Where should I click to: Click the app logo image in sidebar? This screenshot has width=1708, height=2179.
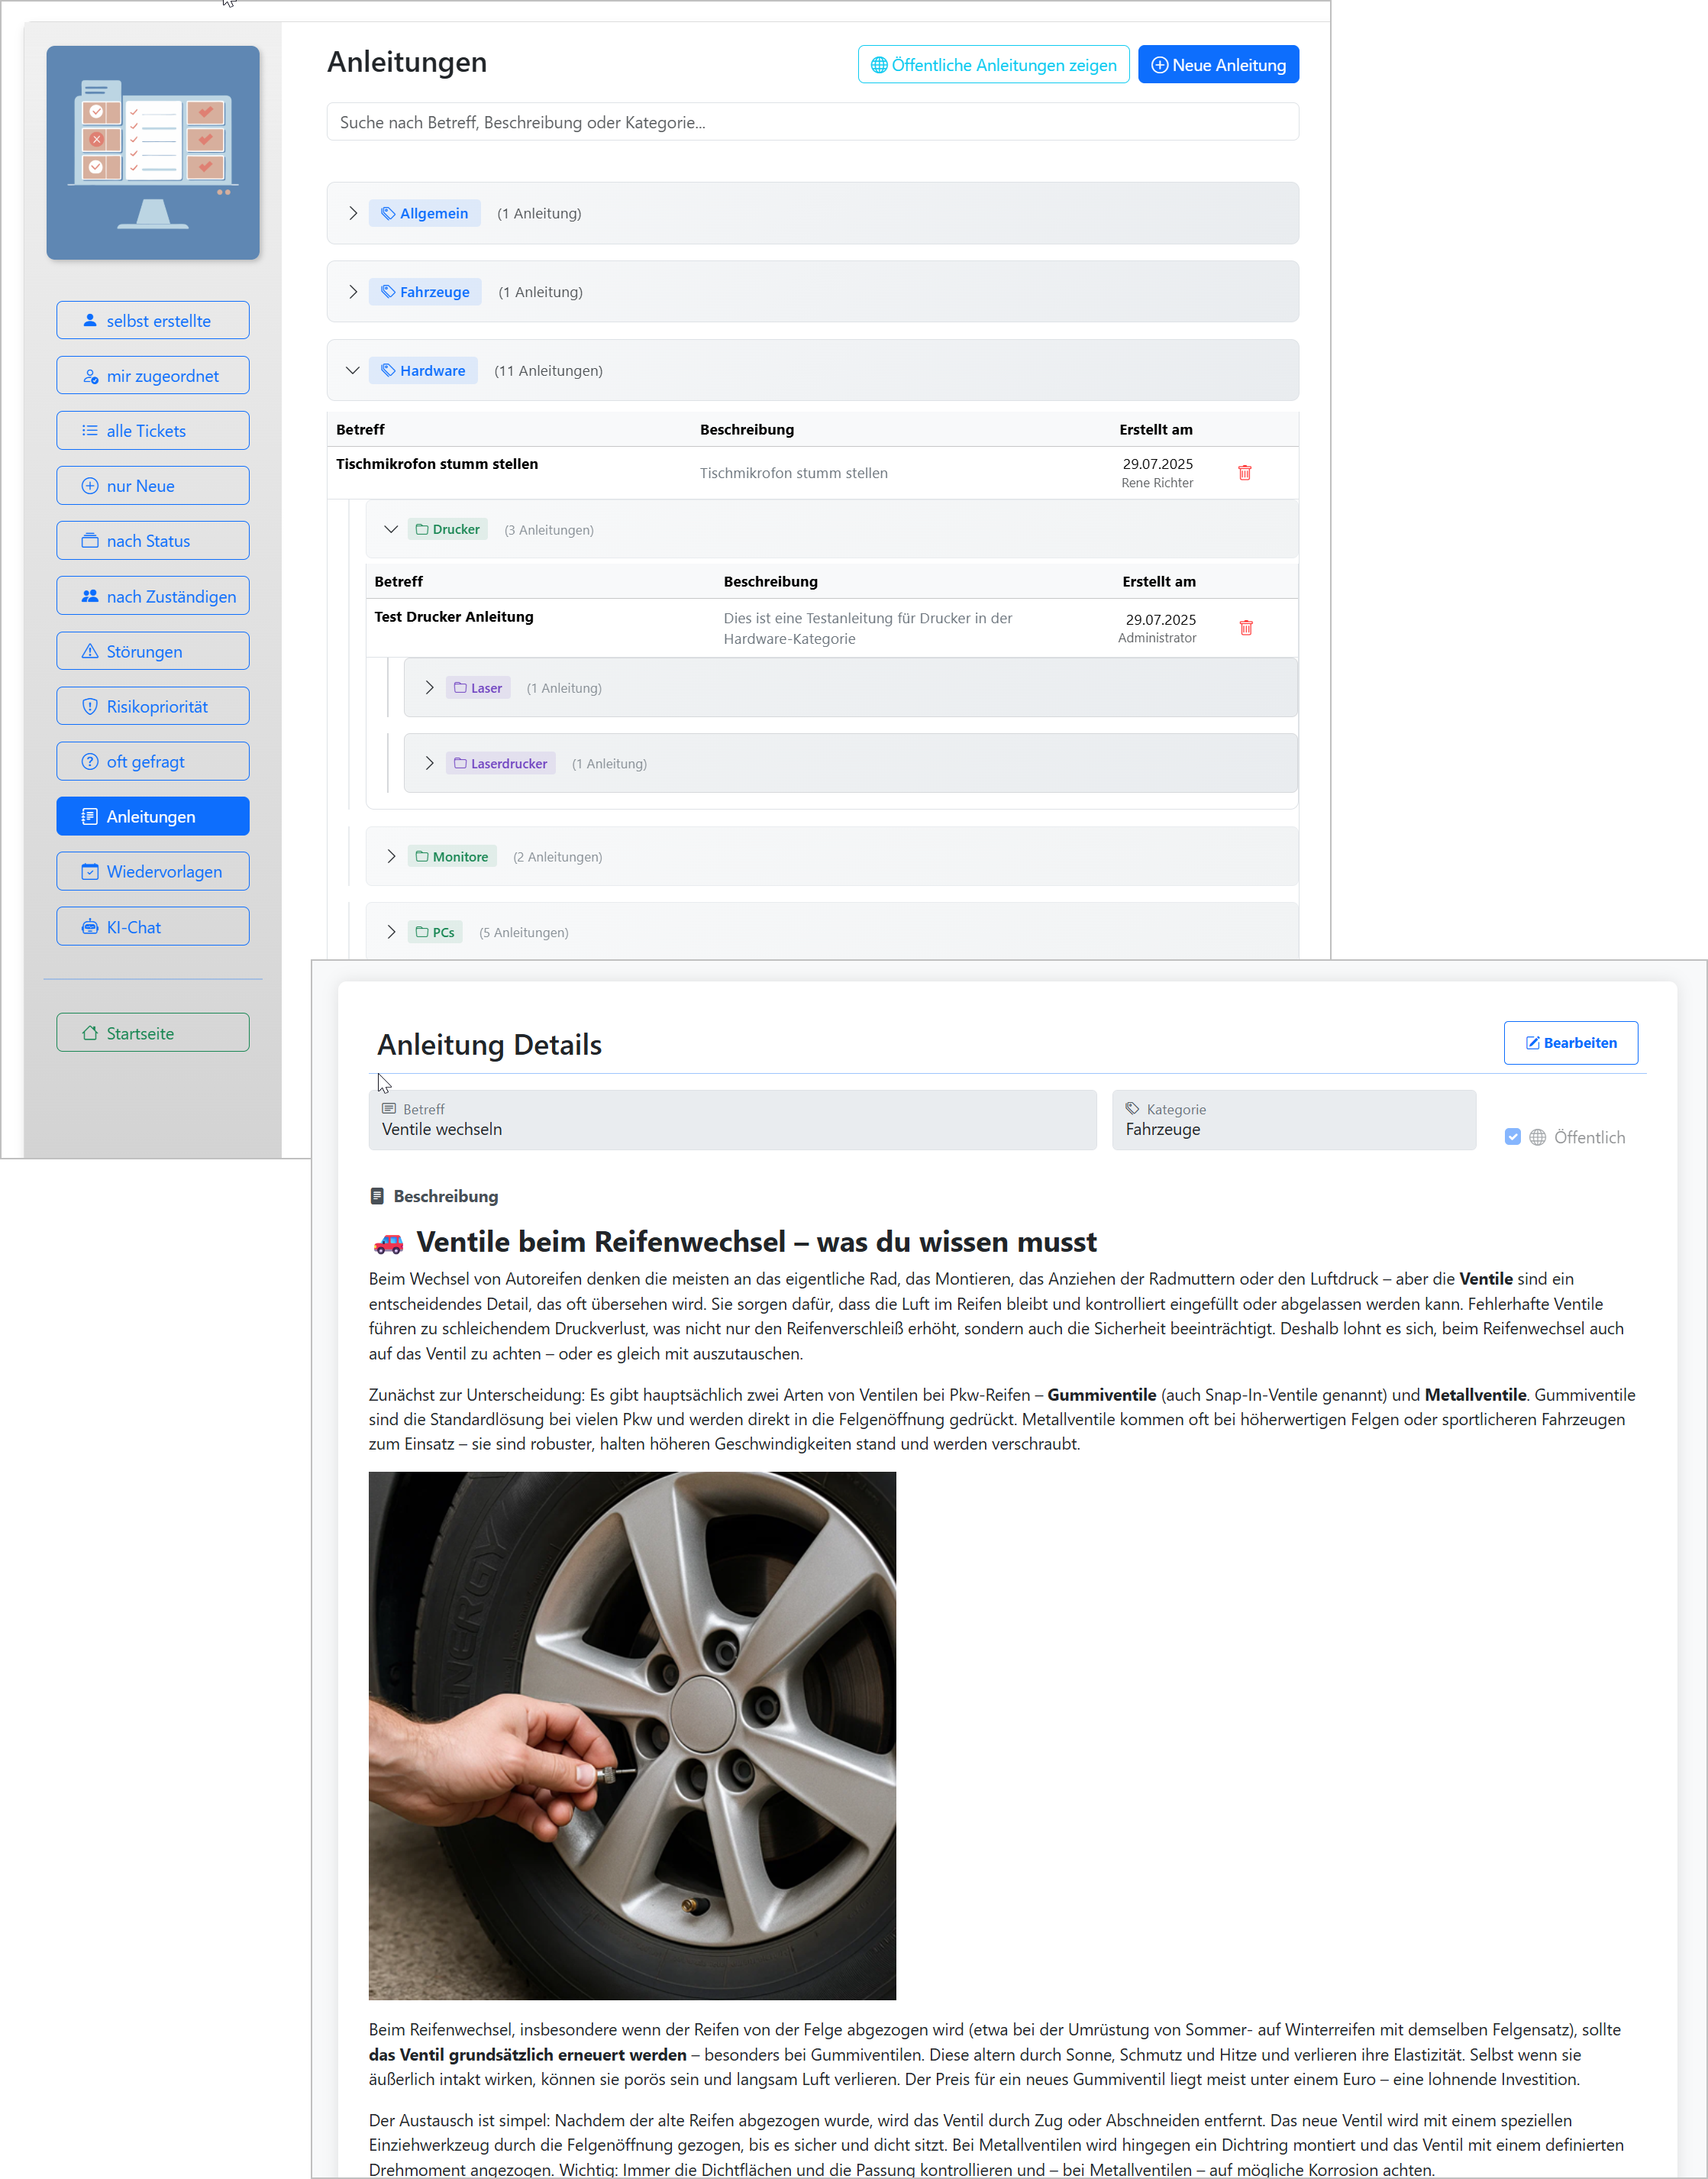tap(153, 153)
